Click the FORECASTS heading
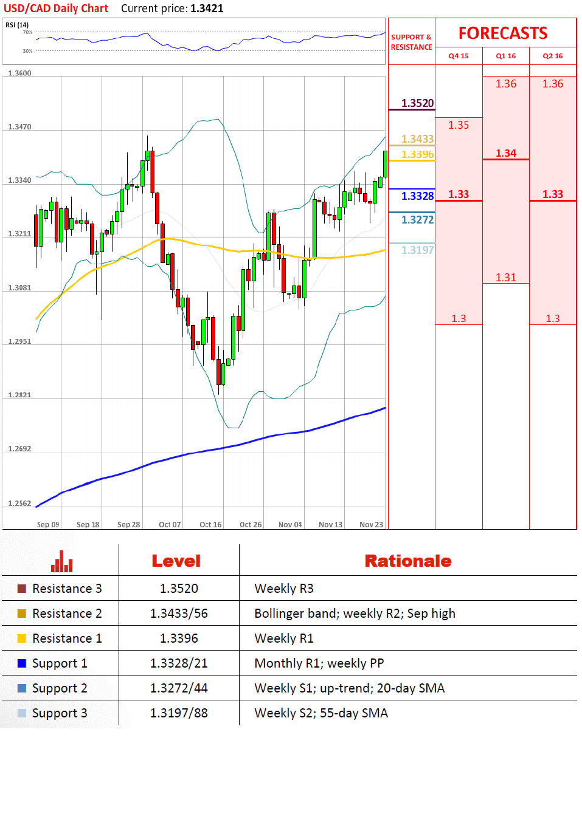Image resolution: width=582 pixels, height=831 pixels. tap(503, 33)
